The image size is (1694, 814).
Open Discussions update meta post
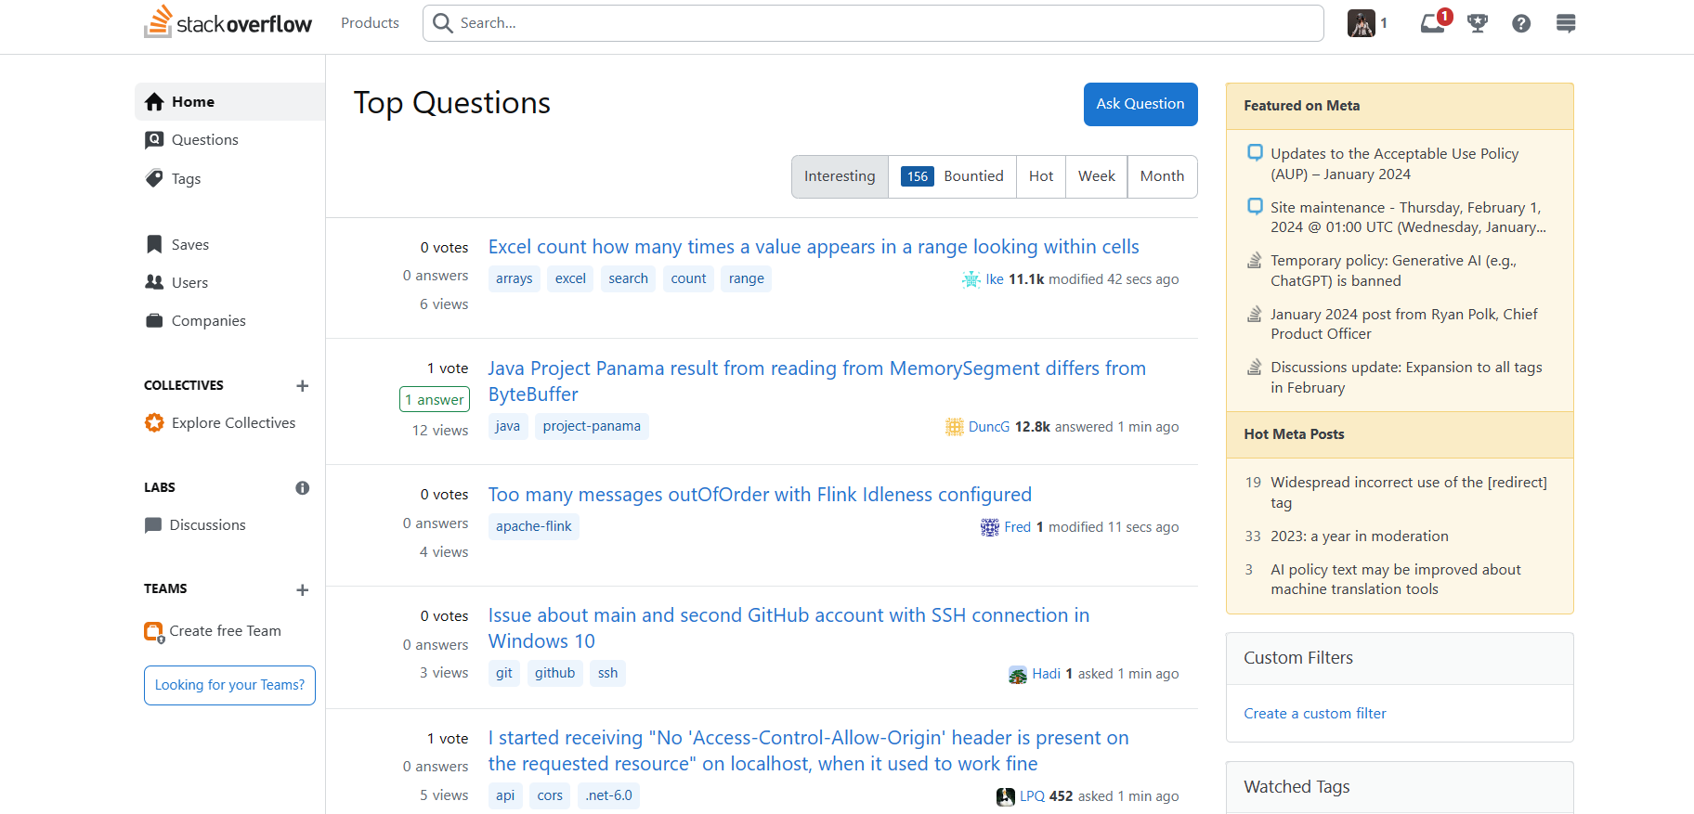pos(1406,378)
